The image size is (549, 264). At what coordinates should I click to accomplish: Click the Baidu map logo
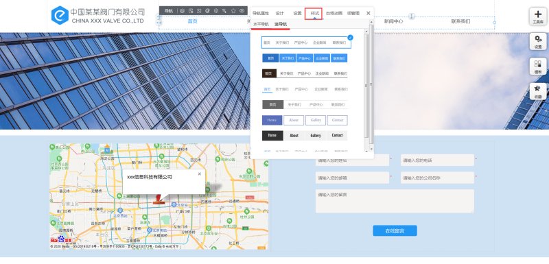(x=61, y=240)
